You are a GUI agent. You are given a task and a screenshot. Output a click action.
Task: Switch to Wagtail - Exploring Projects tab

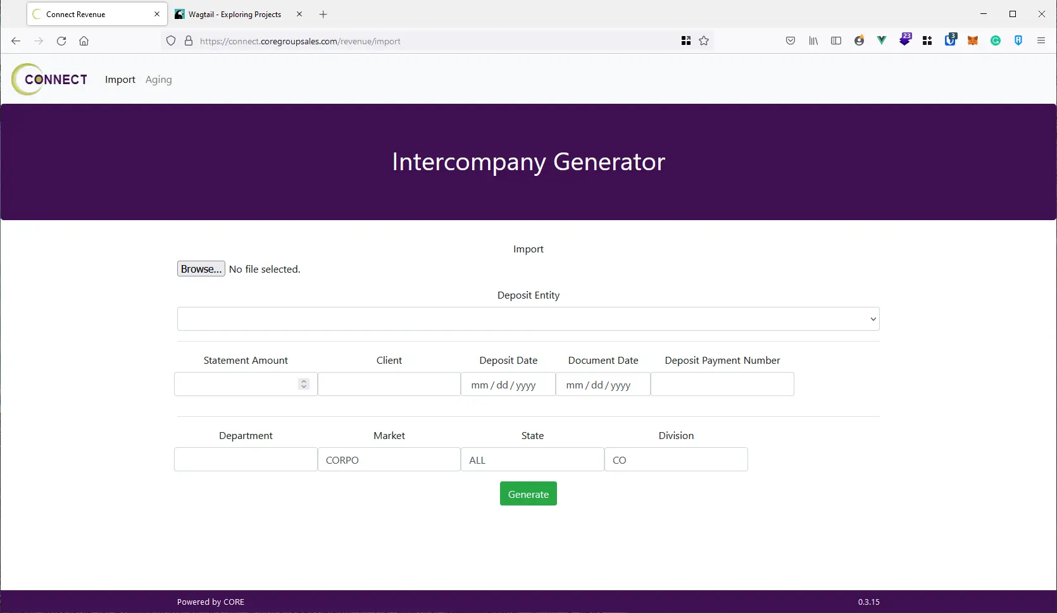[234, 14]
